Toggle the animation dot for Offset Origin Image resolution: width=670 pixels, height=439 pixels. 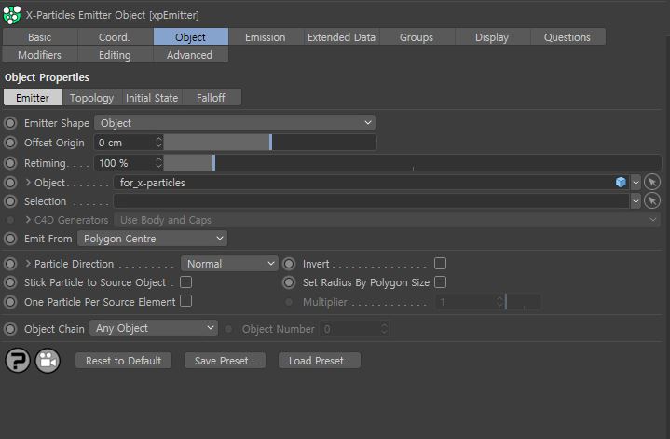[10, 143]
